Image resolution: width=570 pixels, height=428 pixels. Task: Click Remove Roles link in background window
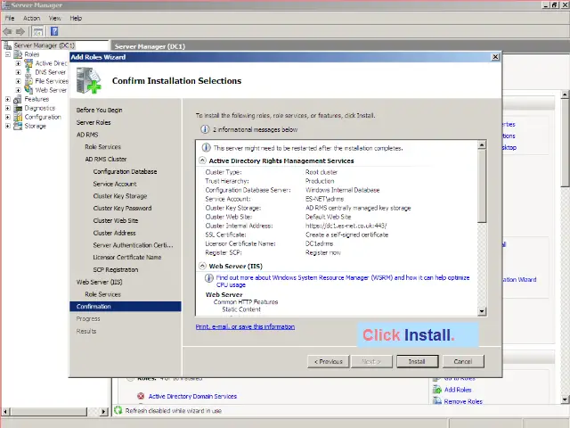(x=463, y=401)
